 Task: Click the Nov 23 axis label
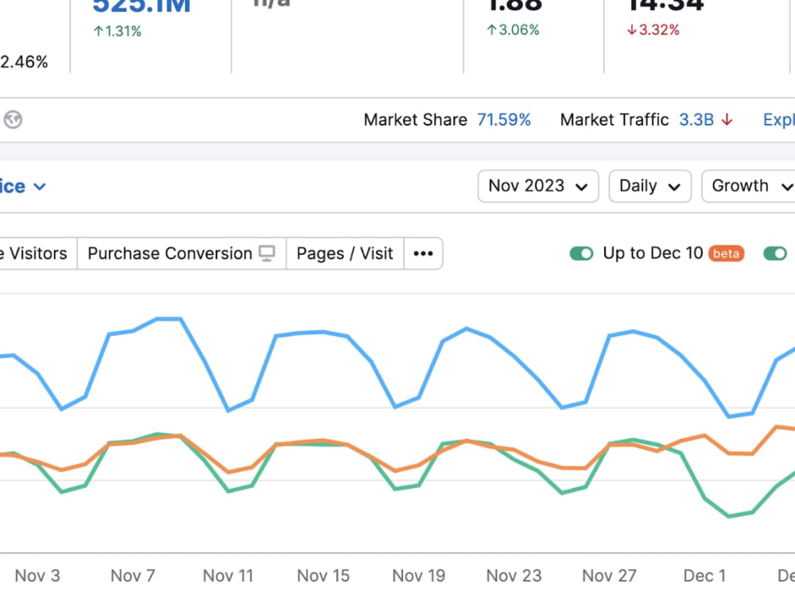[514, 575]
